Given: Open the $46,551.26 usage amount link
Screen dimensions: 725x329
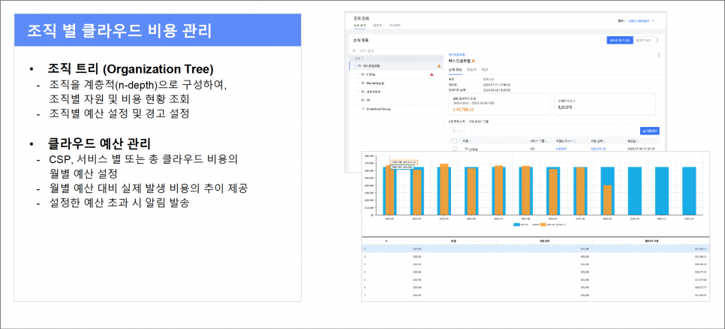Looking at the screenshot, I should pyautogui.click(x=598, y=149).
